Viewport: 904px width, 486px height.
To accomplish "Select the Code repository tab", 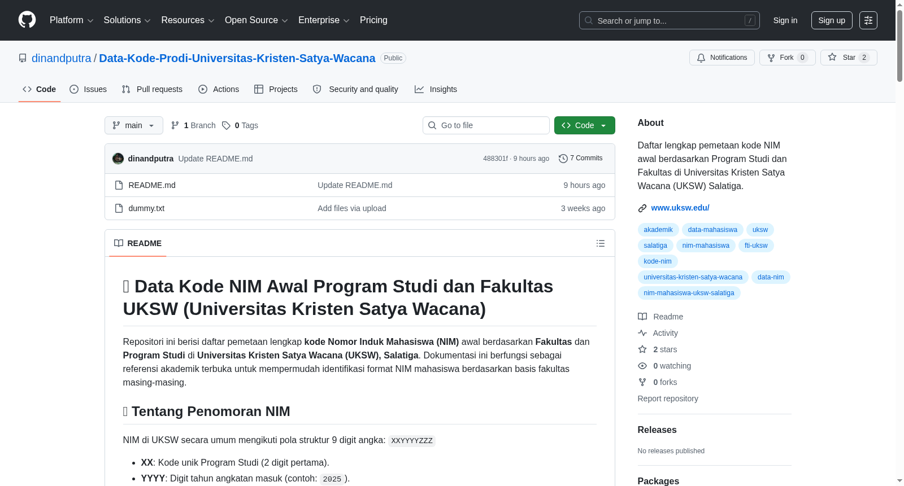I will tap(40, 89).
